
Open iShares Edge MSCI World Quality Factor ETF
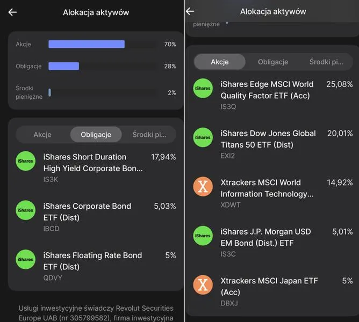[273, 94]
